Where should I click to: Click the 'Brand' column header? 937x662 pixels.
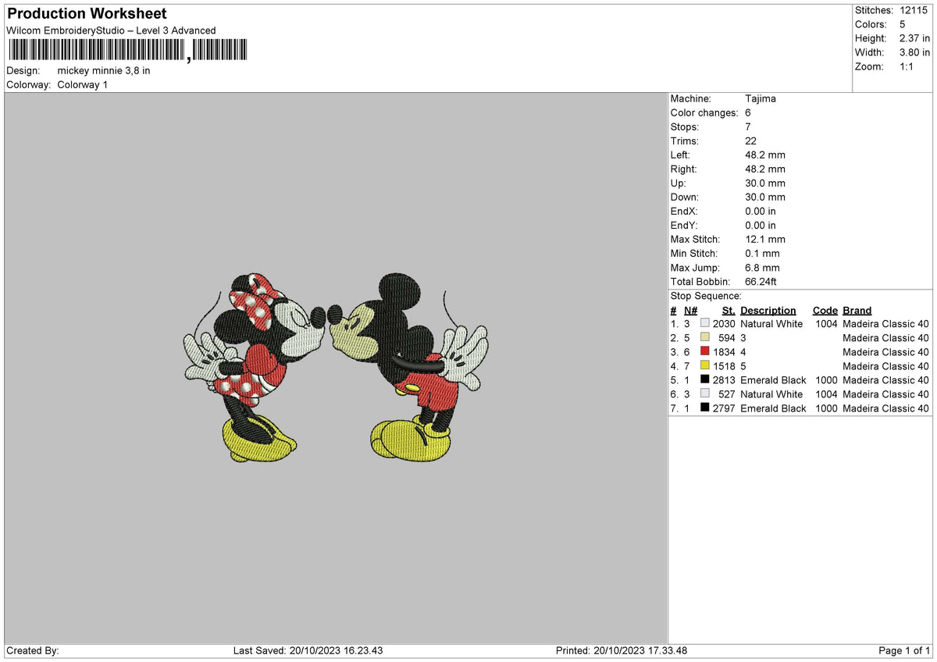pyautogui.click(x=857, y=310)
